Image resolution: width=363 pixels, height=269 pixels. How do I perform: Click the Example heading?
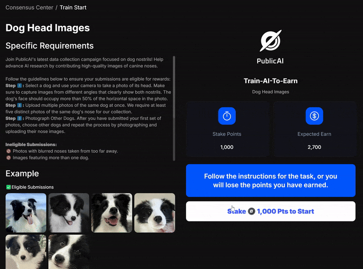(x=22, y=174)
